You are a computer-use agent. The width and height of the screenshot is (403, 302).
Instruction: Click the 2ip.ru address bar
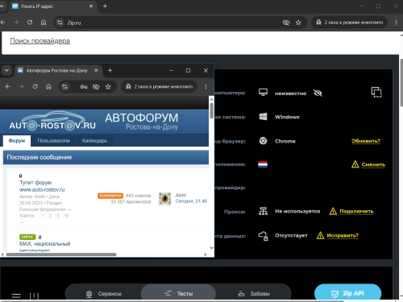point(172,23)
